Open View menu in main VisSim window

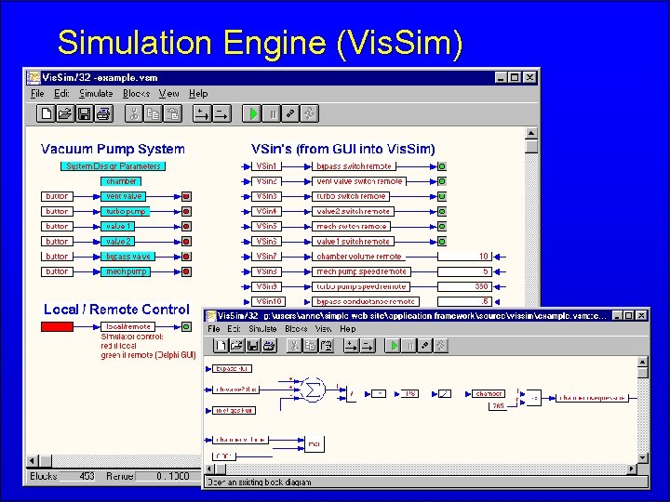[168, 94]
